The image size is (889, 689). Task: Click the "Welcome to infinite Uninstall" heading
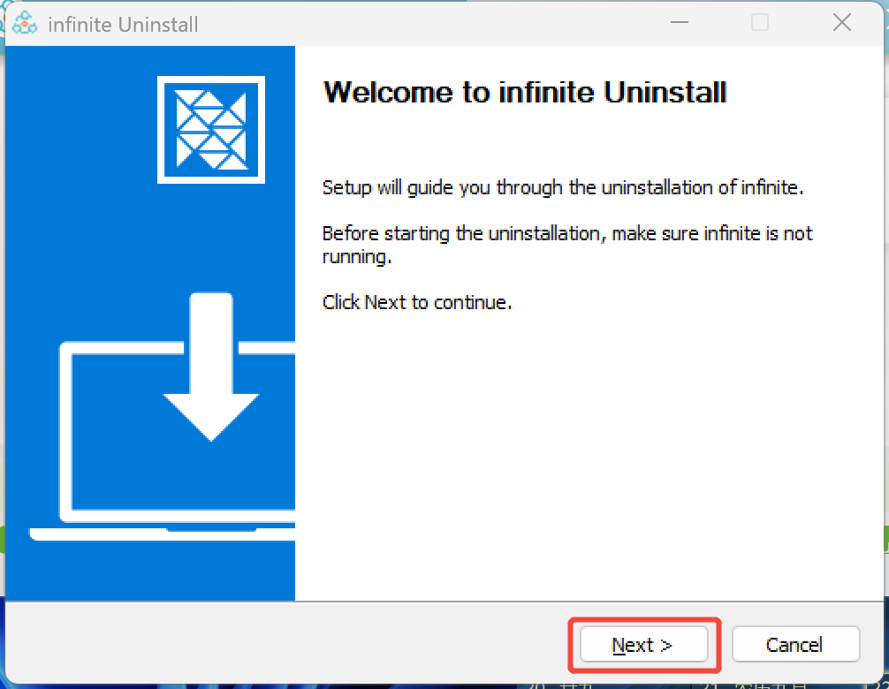pyautogui.click(x=525, y=92)
